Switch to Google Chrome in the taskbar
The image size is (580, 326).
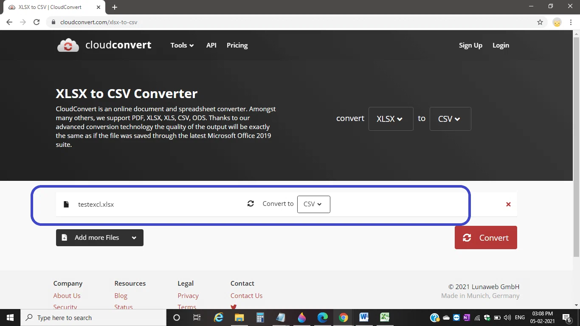[x=343, y=318]
